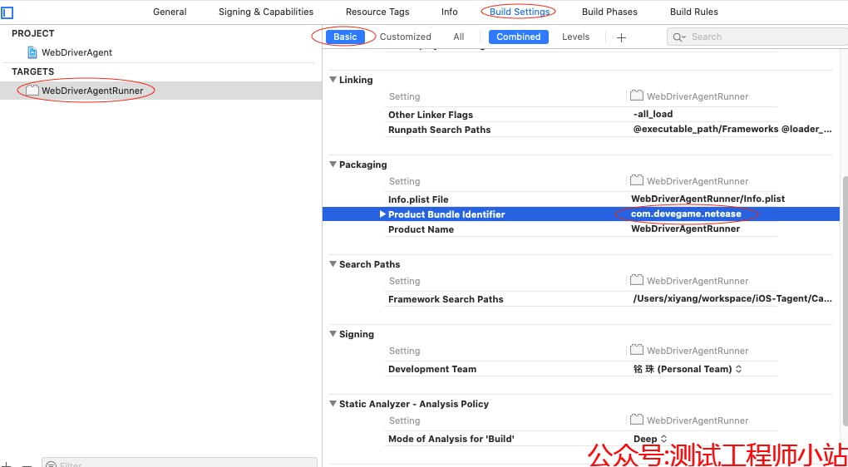Select the Basic settings filter
Image resolution: width=848 pixels, height=467 pixels.
(345, 37)
